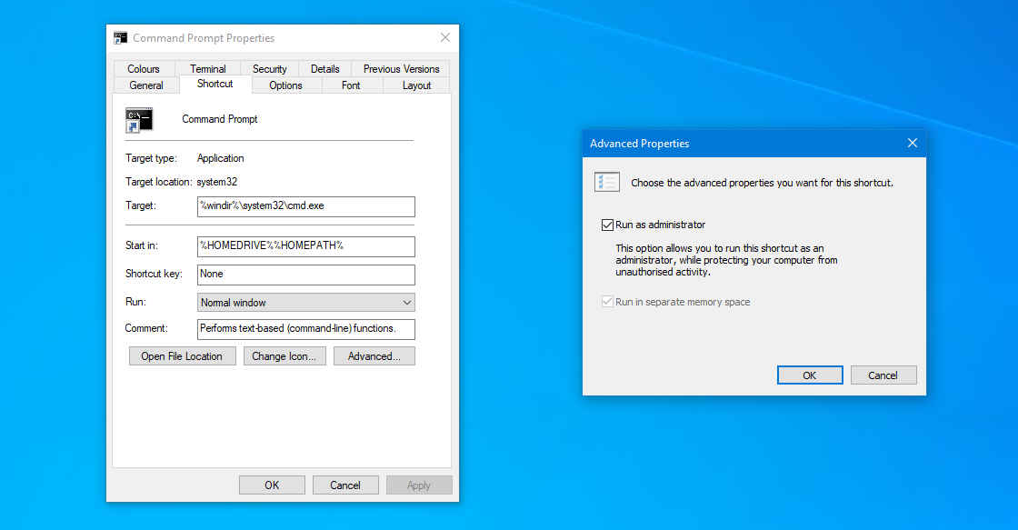Click the Open File Location button
The height and width of the screenshot is (530, 1018).
[183, 356]
